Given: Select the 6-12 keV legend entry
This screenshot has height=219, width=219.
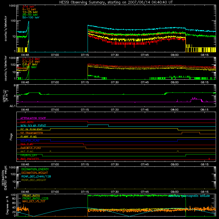Looking at the screenshot, I should tap(29, 9).
